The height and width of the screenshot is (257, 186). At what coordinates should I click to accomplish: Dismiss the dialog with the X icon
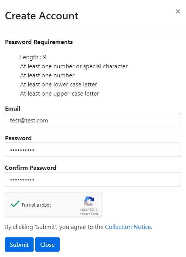coord(178,11)
